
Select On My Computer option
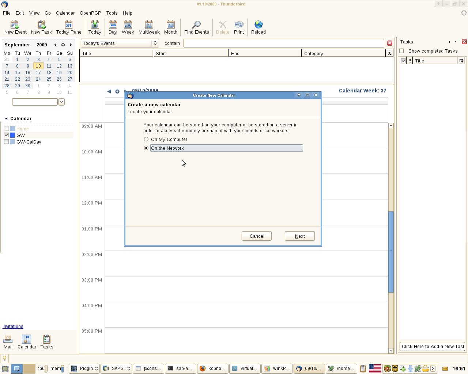(146, 139)
